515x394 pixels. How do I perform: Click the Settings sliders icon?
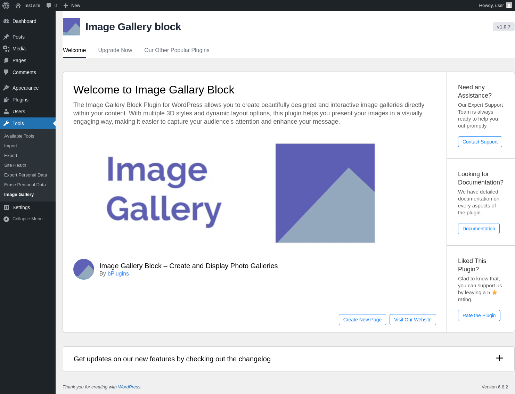pyautogui.click(x=6, y=207)
